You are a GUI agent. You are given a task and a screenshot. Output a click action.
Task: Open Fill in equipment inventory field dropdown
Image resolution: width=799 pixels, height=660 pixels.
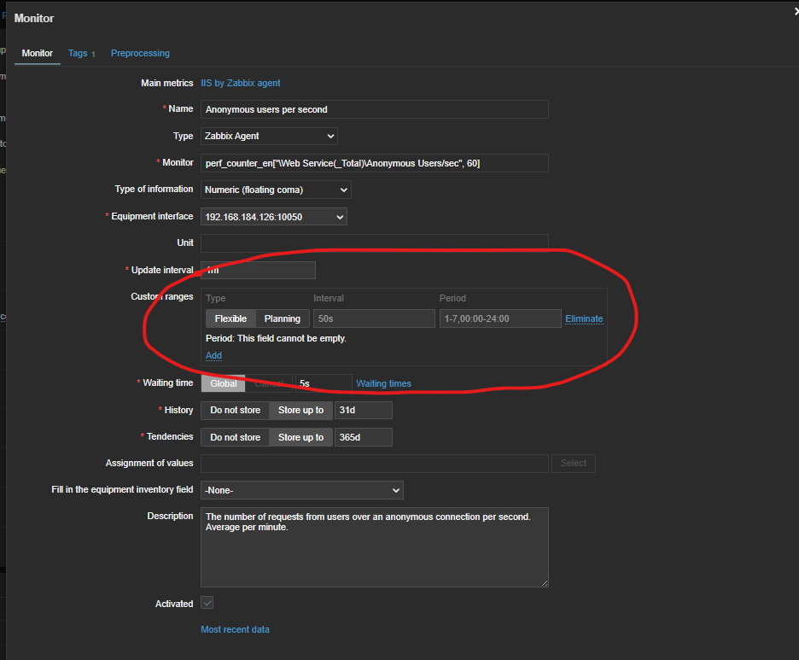[301, 490]
